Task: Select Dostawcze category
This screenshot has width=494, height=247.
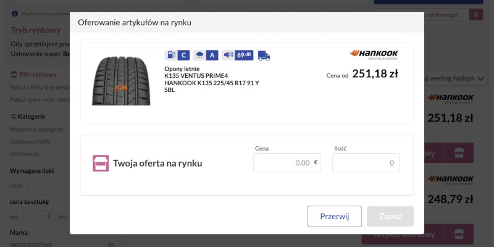Action: click(x=25, y=154)
